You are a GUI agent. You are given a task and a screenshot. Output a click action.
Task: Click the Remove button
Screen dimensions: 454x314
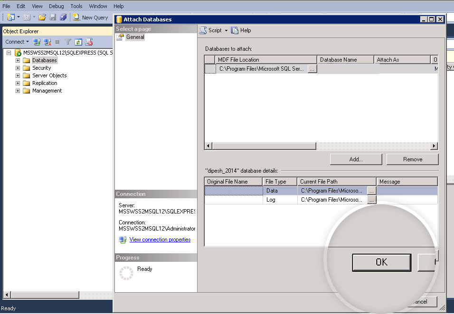point(412,159)
